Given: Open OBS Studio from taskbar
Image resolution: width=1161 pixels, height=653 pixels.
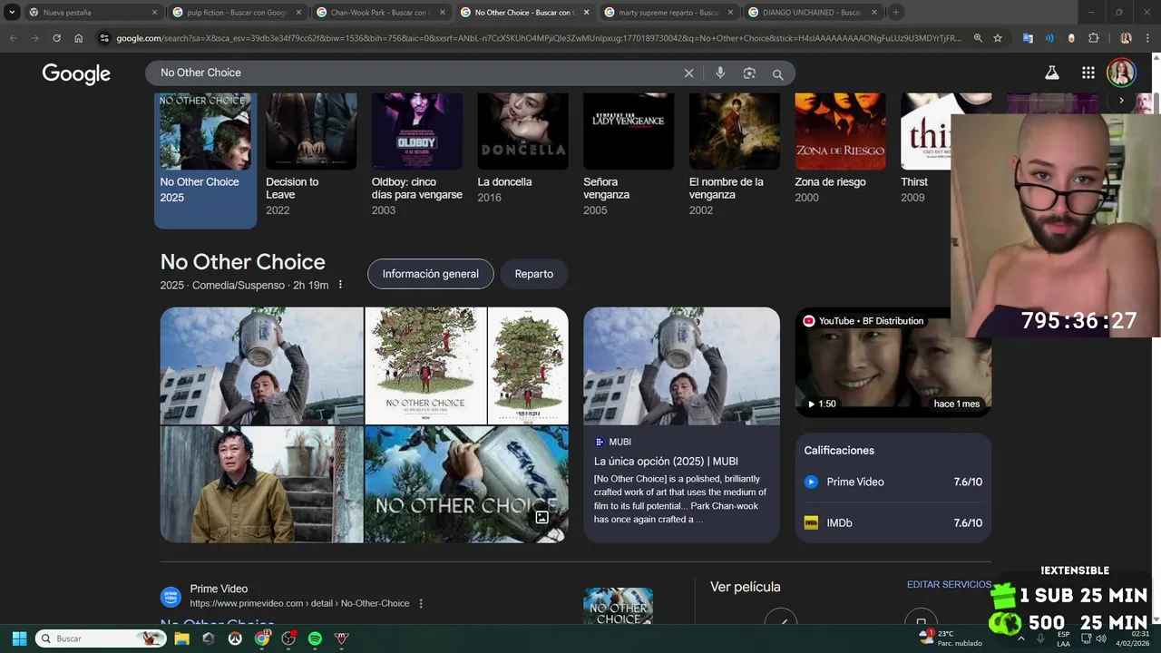Looking at the screenshot, I should [x=288, y=638].
